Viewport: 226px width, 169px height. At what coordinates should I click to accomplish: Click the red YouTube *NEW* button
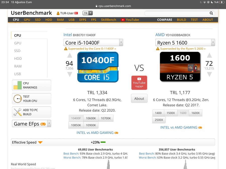[139, 83]
